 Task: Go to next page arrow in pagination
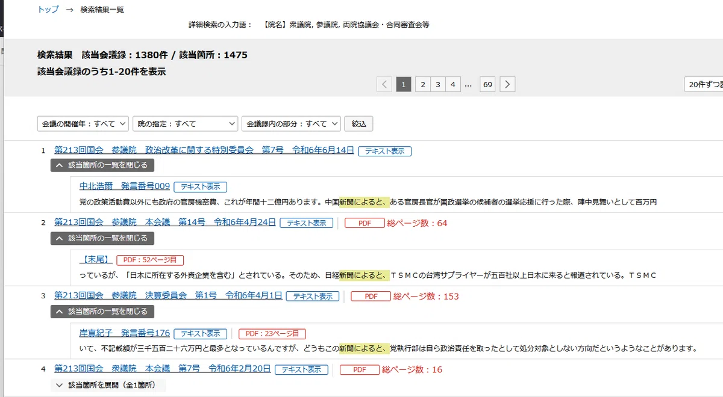pyautogui.click(x=508, y=85)
